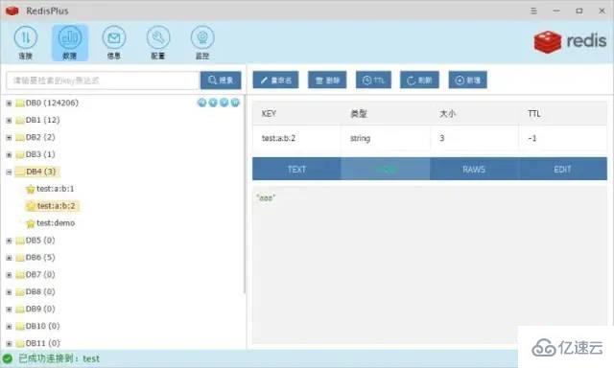
Task: Click the last round pager icon beside DB0
Action: [x=235, y=103]
